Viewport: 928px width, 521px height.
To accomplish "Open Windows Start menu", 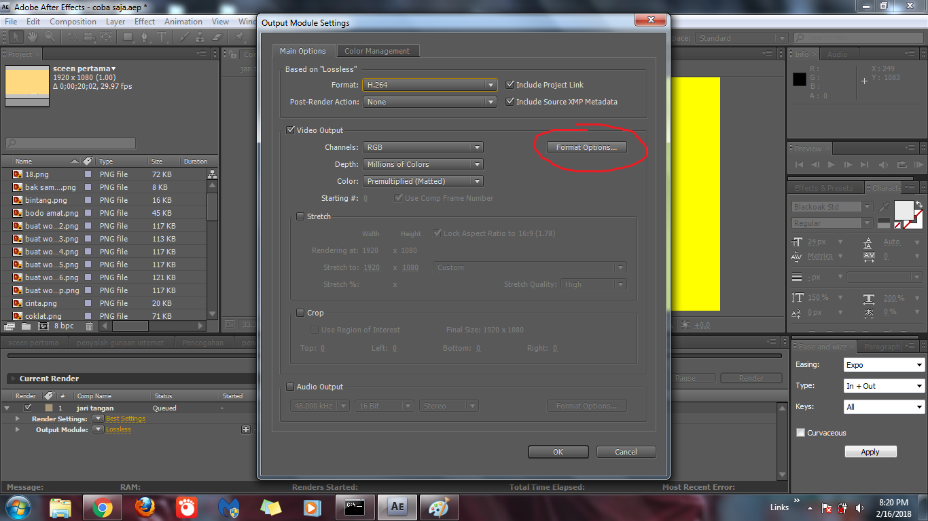I will coord(18,507).
